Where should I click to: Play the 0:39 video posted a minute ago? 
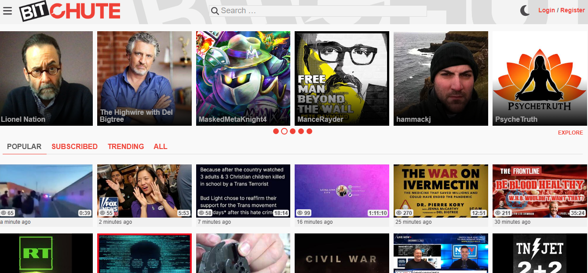(x=46, y=191)
